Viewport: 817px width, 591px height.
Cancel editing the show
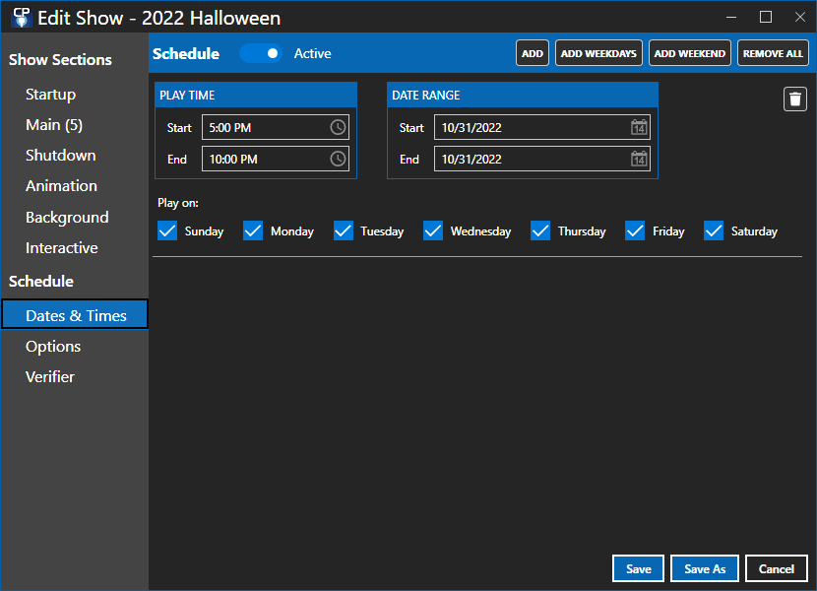(777, 568)
